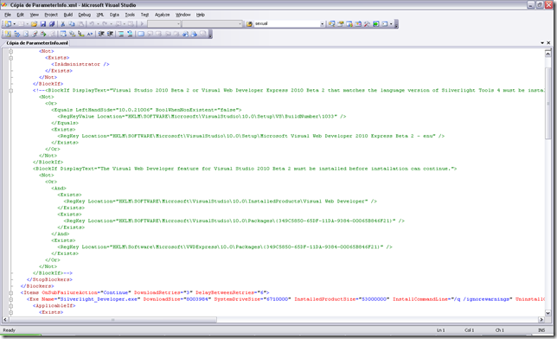Image resolution: width=557 pixels, height=339 pixels.
Task: Open the Help menu
Action: click(x=201, y=15)
